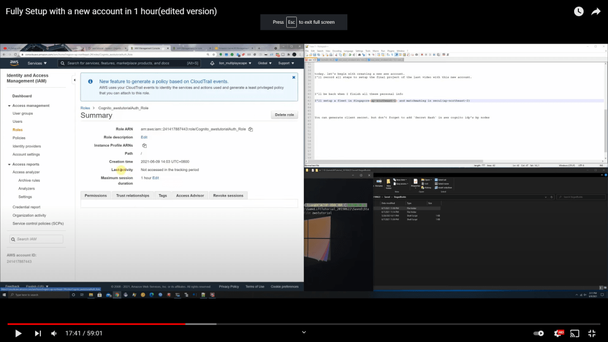Image resolution: width=608 pixels, height=342 pixels.
Task: Open the AWS Services dropdown
Action: [36, 63]
